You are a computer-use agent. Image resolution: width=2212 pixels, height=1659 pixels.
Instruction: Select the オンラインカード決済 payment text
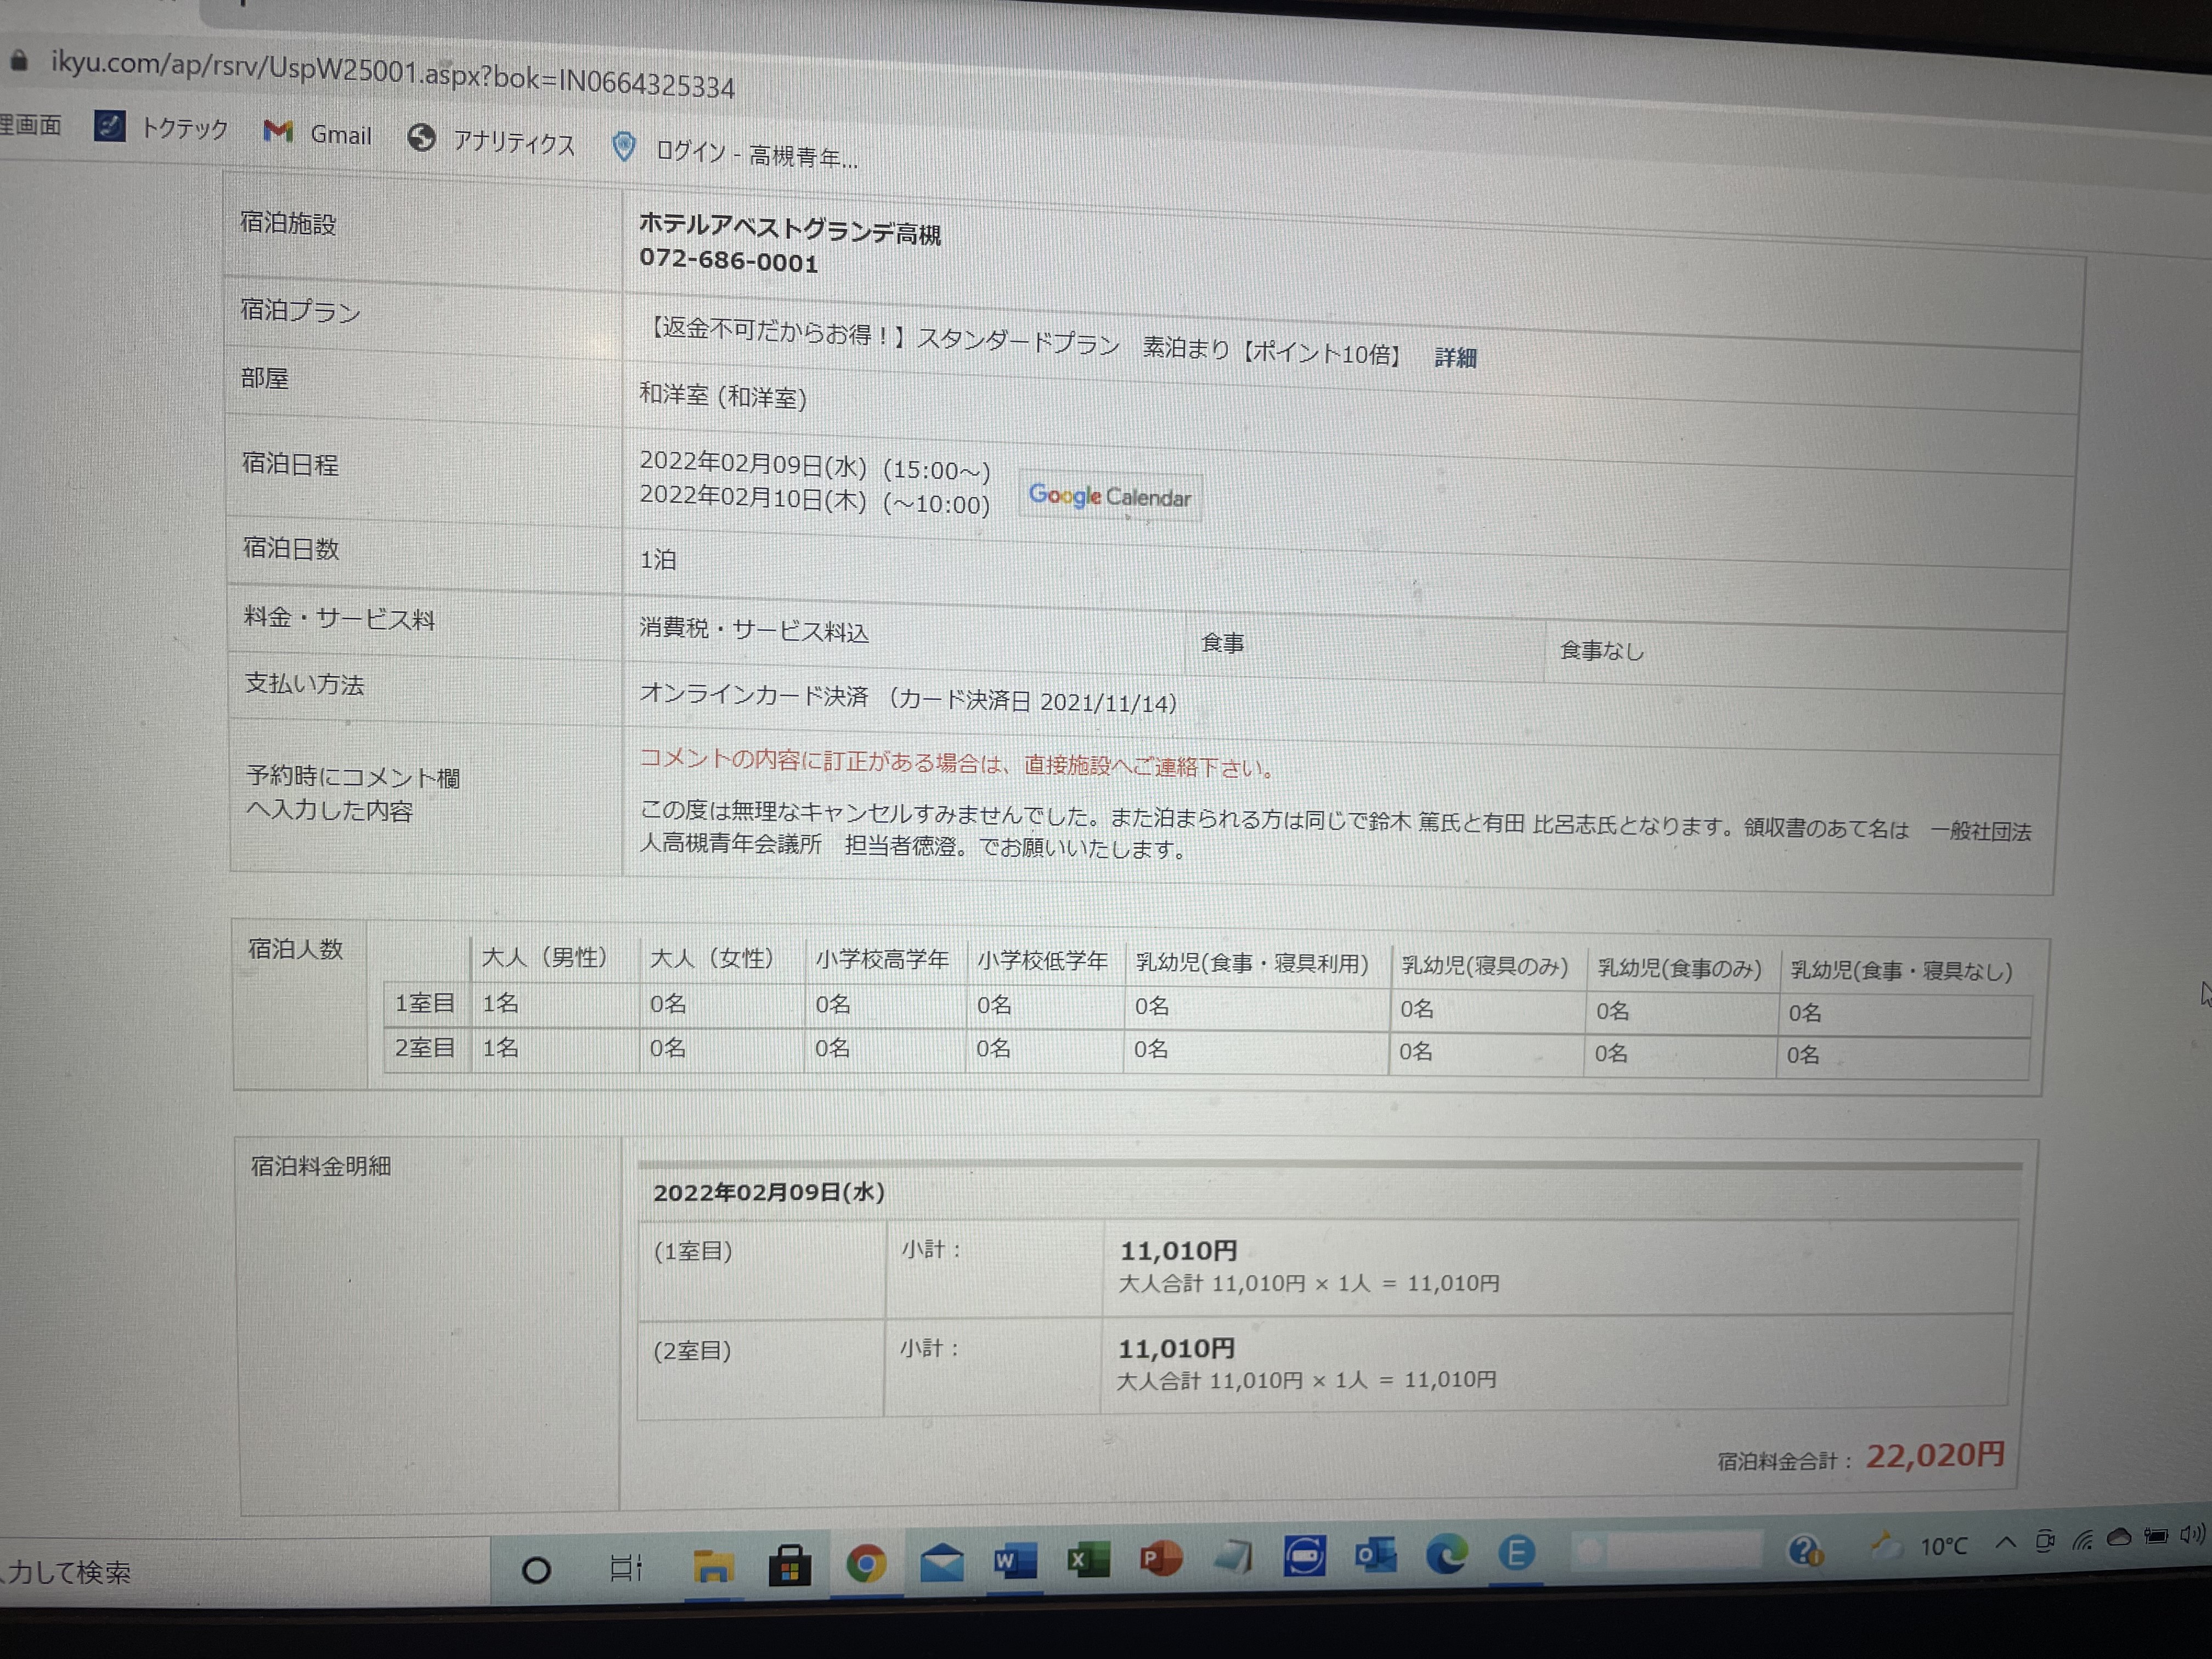click(x=754, y=695)
